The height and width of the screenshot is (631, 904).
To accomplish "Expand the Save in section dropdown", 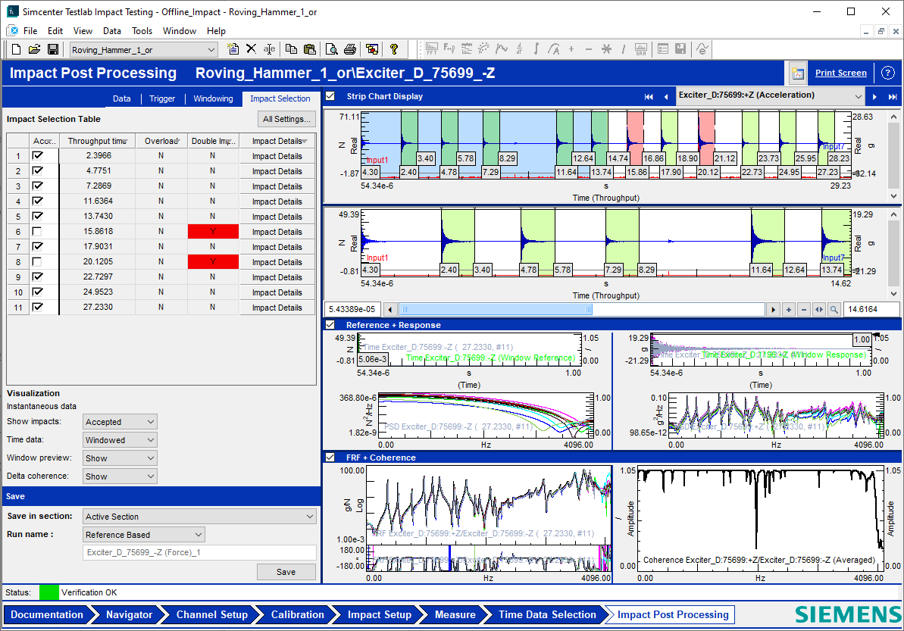I will pos(199,517).
